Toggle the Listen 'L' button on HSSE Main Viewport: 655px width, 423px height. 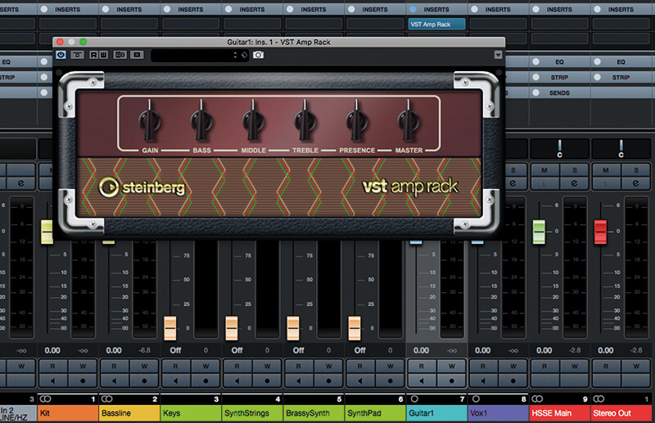click(x=544, y=183)
